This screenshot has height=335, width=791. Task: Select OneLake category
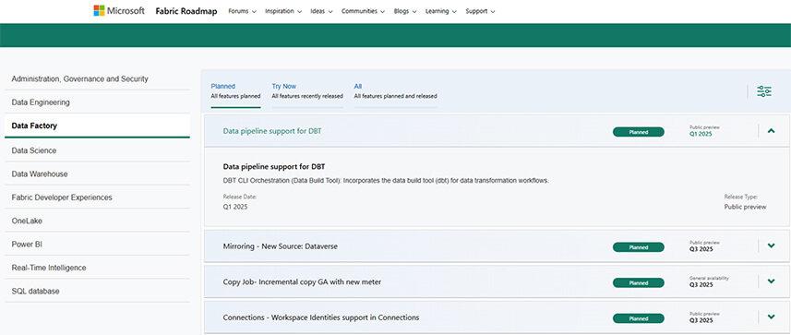pos(97,221)
